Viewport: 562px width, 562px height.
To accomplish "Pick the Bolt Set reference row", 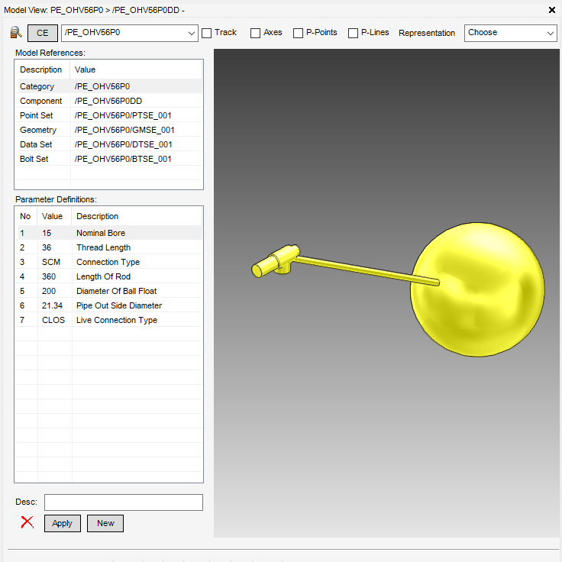I will (x=109, y=159).
